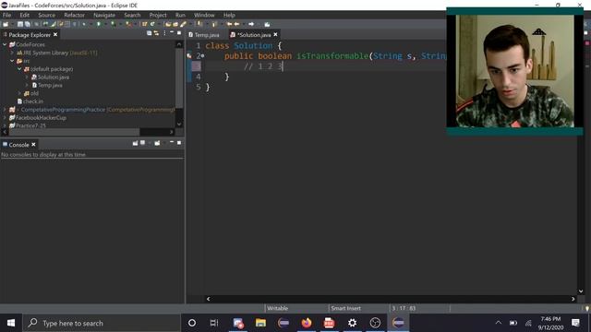
Task: Click the New file toolbar icon
Action: [x=6, y=24]
